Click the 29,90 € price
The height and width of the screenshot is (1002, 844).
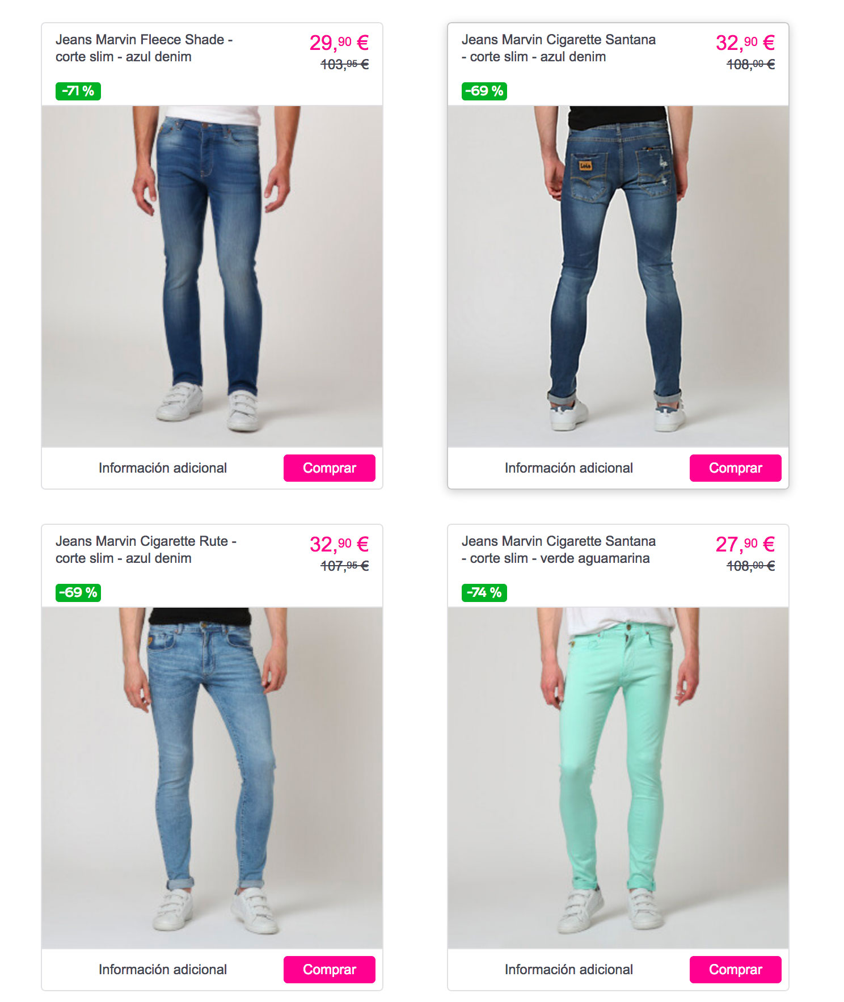click(339, 43)
